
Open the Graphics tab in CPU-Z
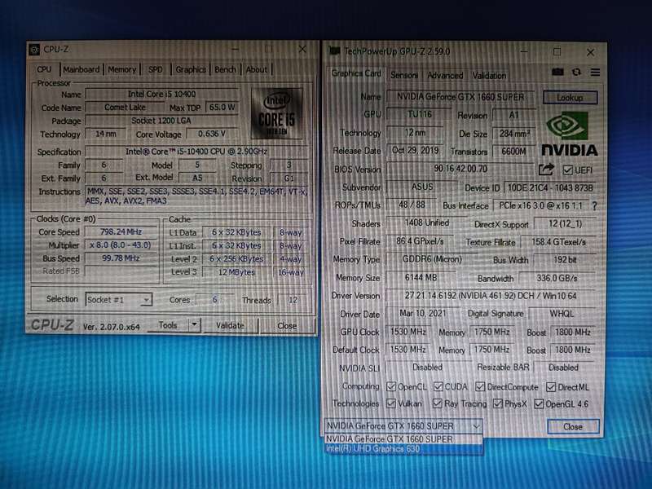pyautogui.click(x=191, y=69)
